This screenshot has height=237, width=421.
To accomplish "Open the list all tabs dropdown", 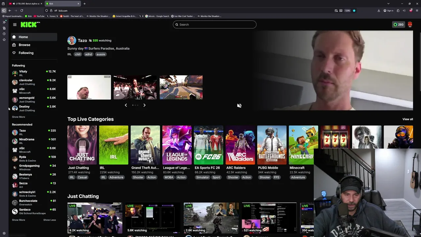I will coord(388,4).
